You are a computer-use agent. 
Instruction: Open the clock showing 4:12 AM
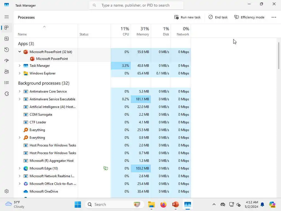tap(252, 204)
